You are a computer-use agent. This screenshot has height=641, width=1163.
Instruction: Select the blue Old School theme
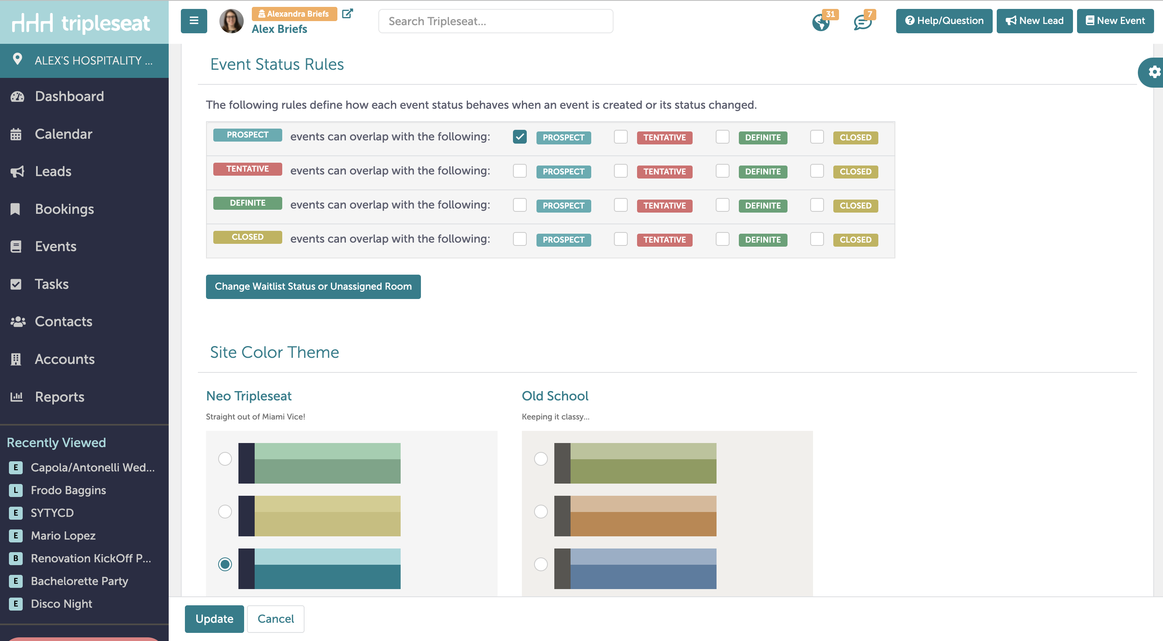(541, 564)
